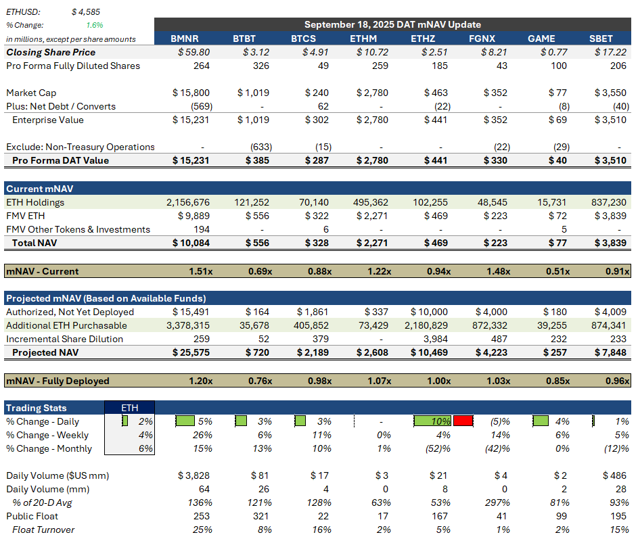Select the FGNX column header
The image size is (638, 539).
(482, 39)
